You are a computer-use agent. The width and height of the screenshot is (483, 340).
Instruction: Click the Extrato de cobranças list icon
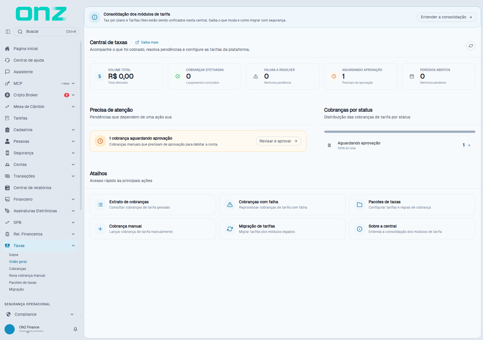(100, 205)
